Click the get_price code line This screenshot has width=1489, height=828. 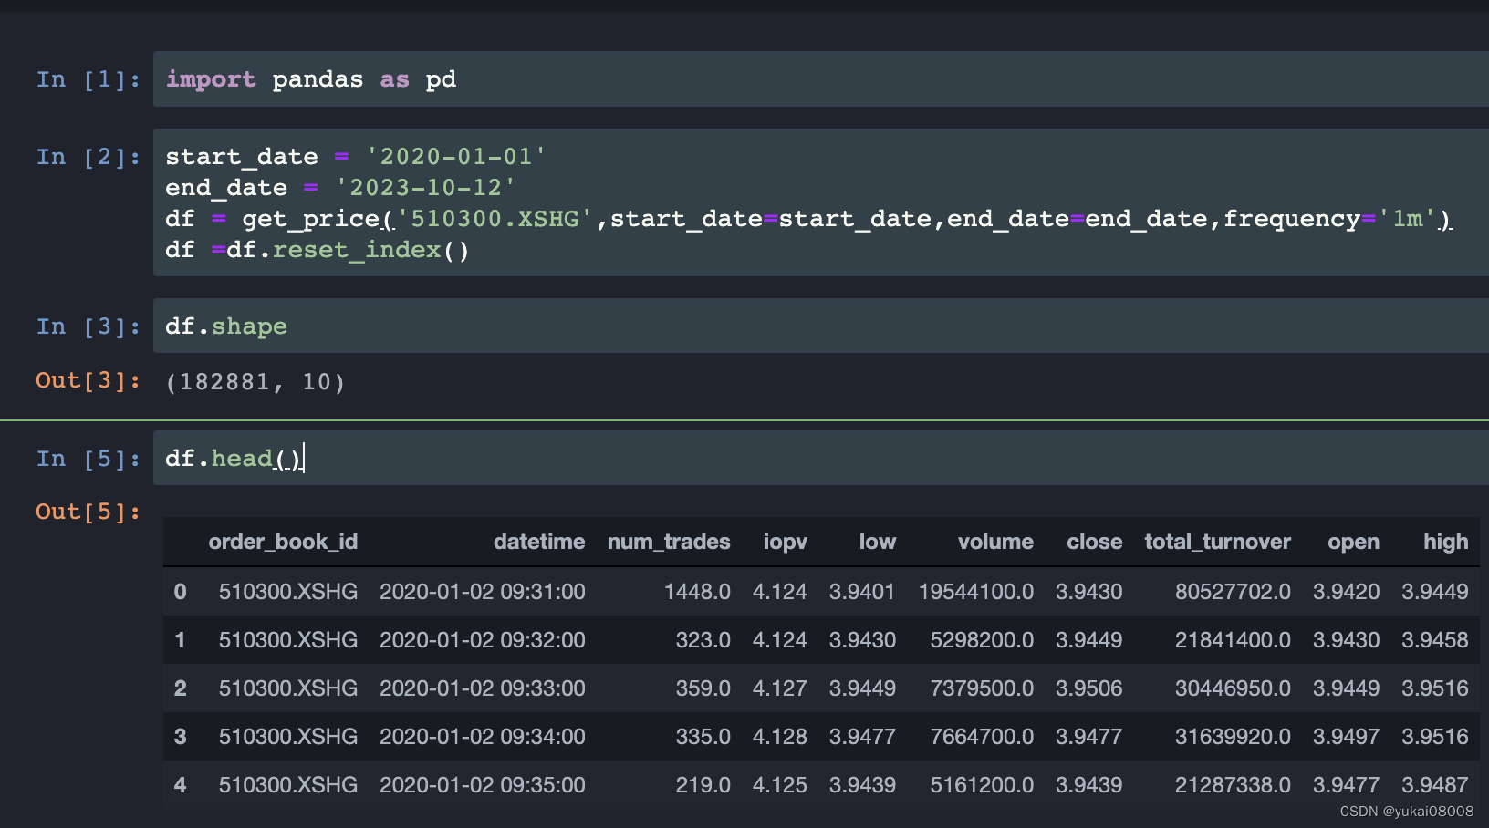(x=808, y=219)
